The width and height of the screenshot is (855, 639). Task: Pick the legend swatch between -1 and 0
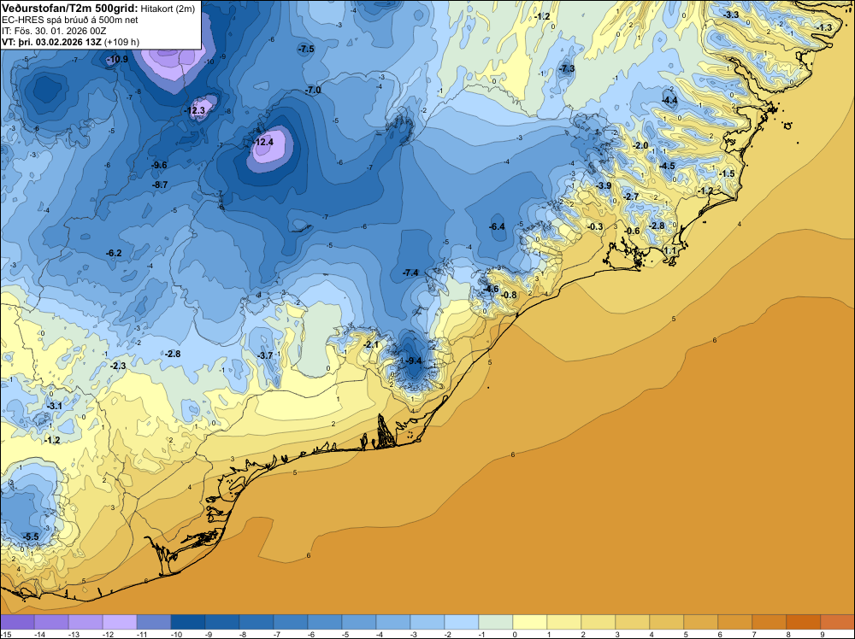pos(496,622)
